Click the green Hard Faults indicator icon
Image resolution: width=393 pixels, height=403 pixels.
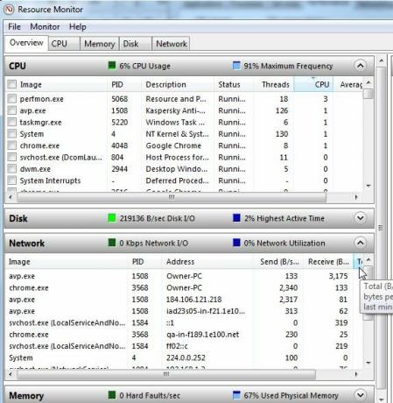coord(112,395)
